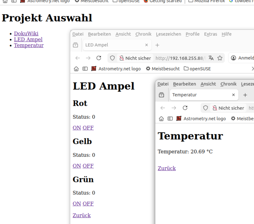Open Datei menu in Temperatur window
The height and width of the screenshot is (224, 254).
pos(163,84)
